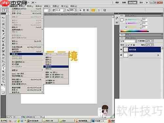Toggle the Character and Paragraph panels button

(x=105, y=10)
